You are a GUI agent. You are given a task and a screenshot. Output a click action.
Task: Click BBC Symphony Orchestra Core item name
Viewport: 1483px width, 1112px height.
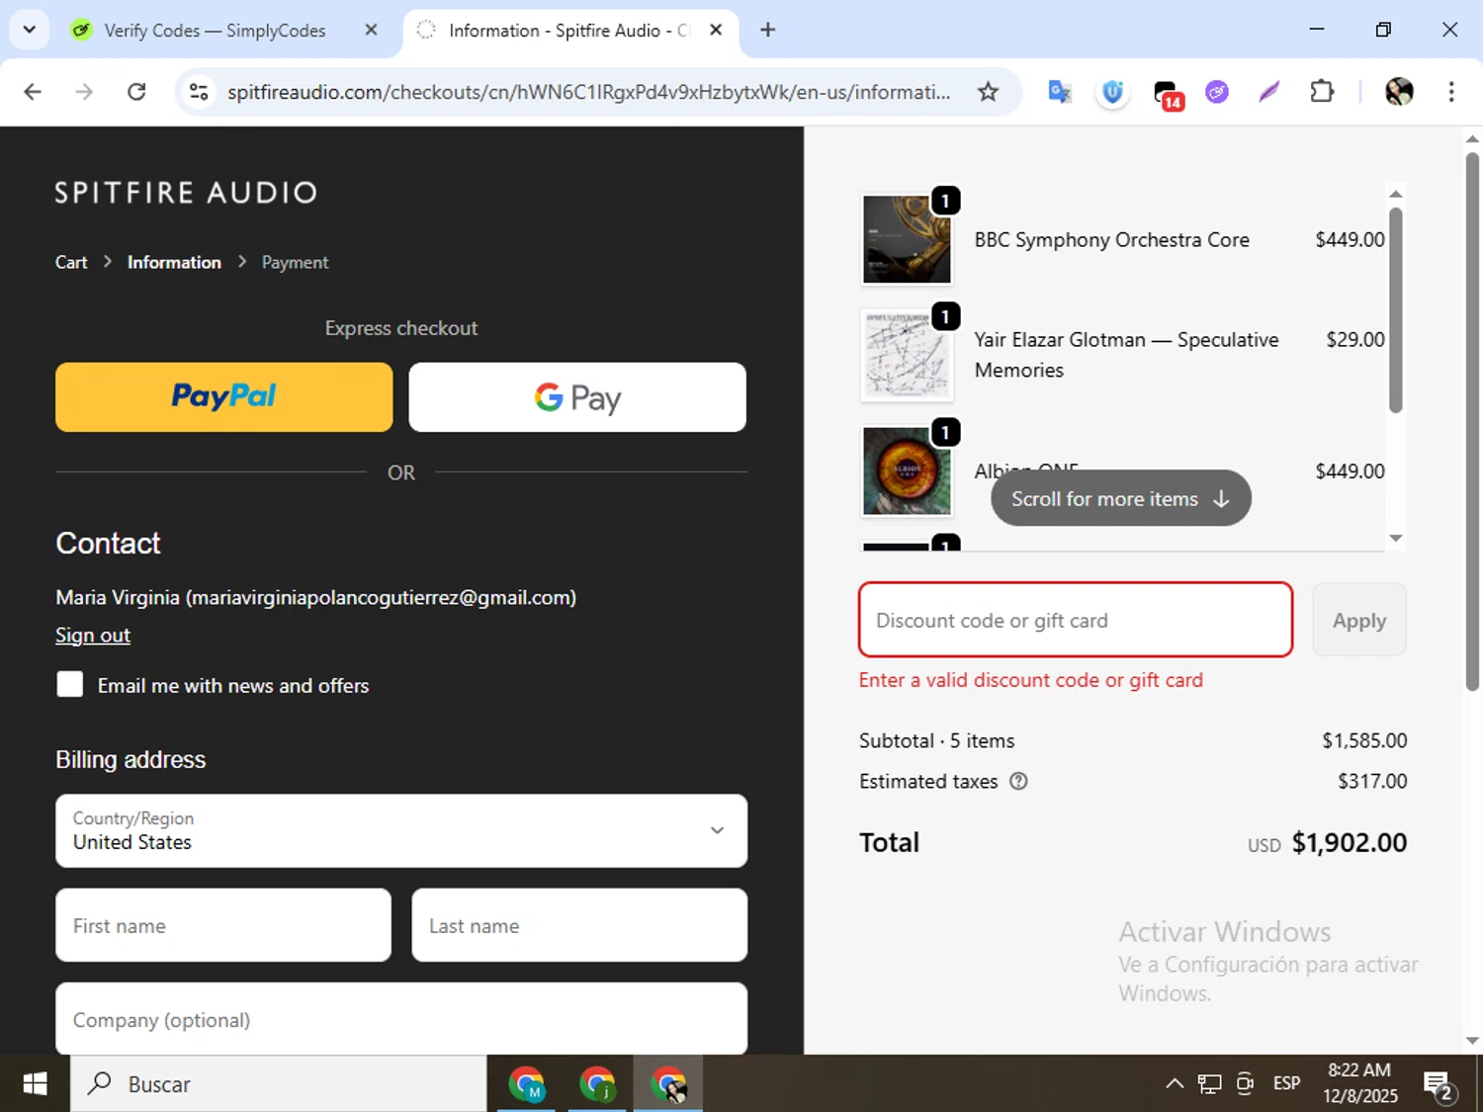click(1111, 239)
